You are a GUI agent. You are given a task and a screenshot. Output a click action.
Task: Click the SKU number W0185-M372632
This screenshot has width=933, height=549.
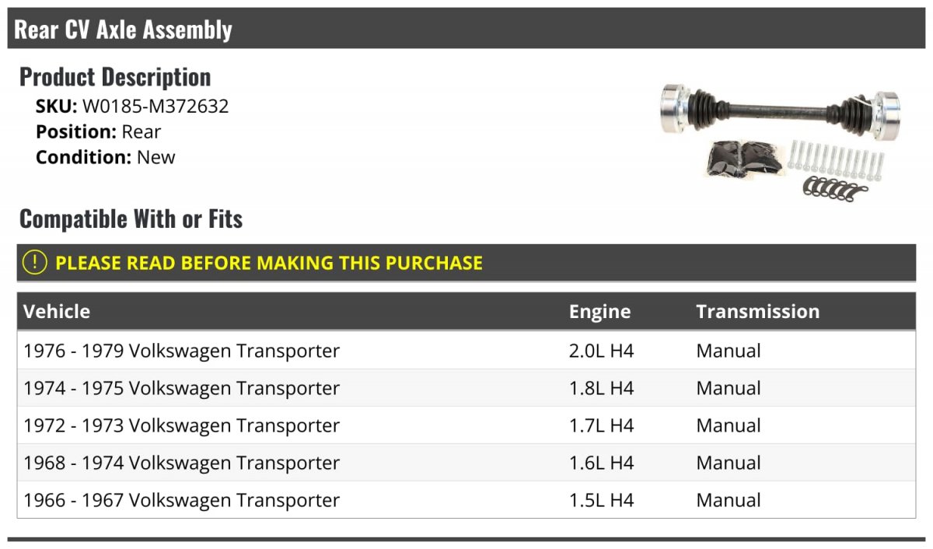point(155,107)
